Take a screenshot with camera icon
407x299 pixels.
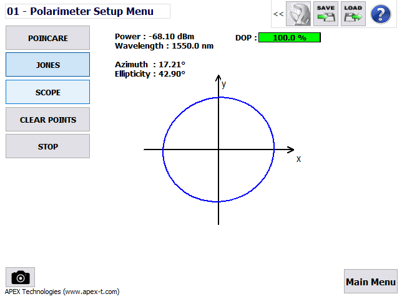coord(20,277)
